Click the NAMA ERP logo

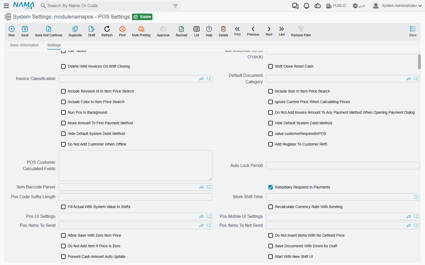[24, 6]
